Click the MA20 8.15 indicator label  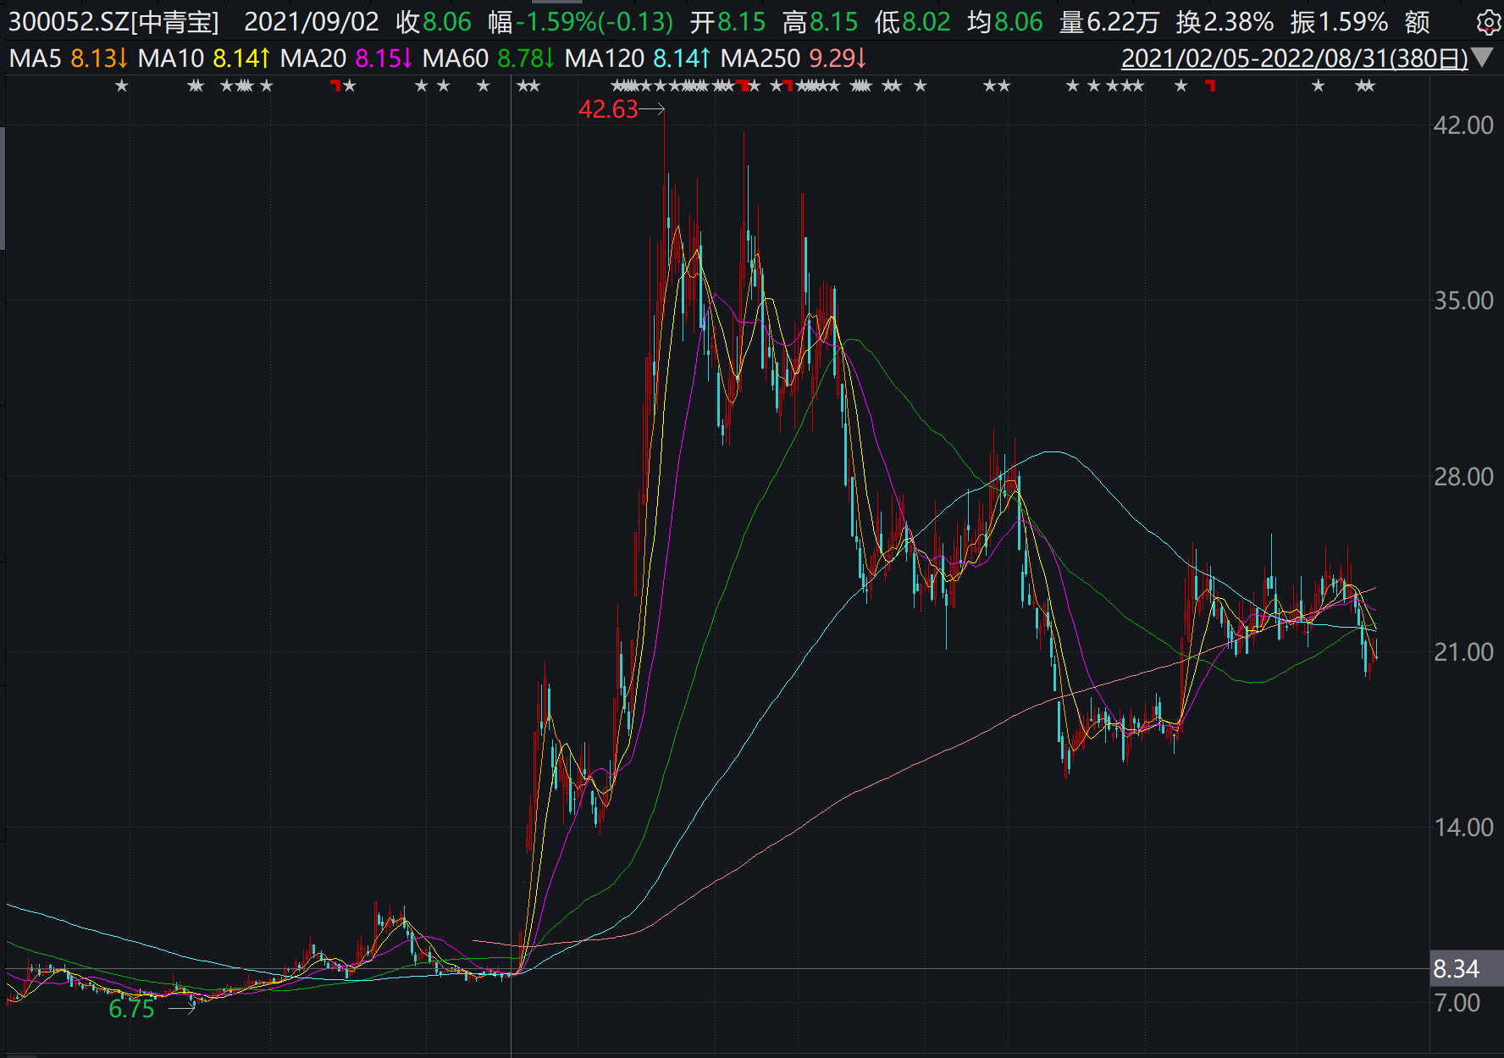coord(346,58)
